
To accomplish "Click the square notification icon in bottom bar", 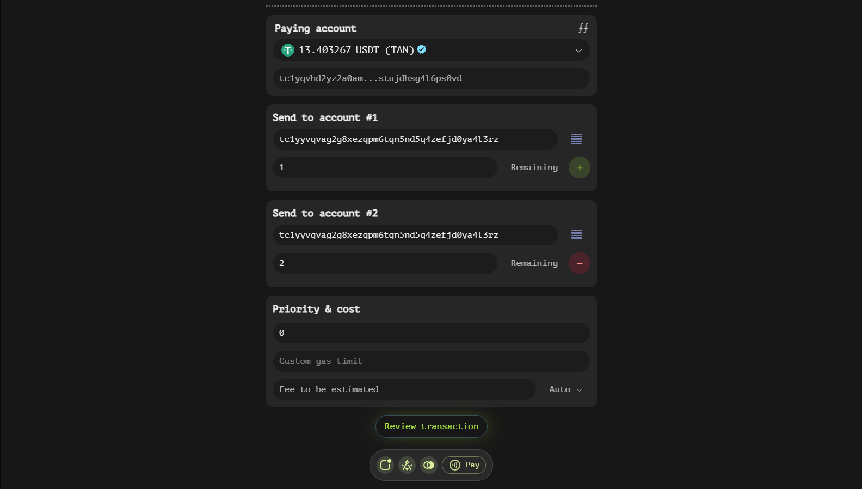I will pyautogui.click(x=385, y=465).
